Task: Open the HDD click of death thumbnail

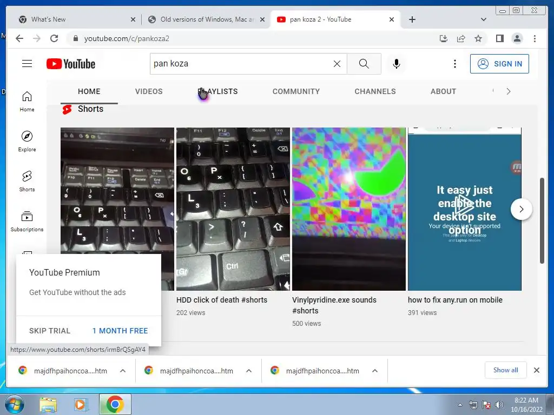Action: tap(233, 209)
